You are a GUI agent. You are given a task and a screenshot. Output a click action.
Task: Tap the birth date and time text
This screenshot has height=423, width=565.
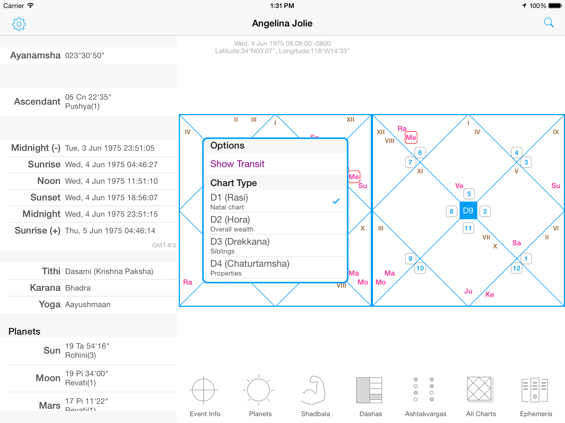pyautogui.click(x=282, y=44)
